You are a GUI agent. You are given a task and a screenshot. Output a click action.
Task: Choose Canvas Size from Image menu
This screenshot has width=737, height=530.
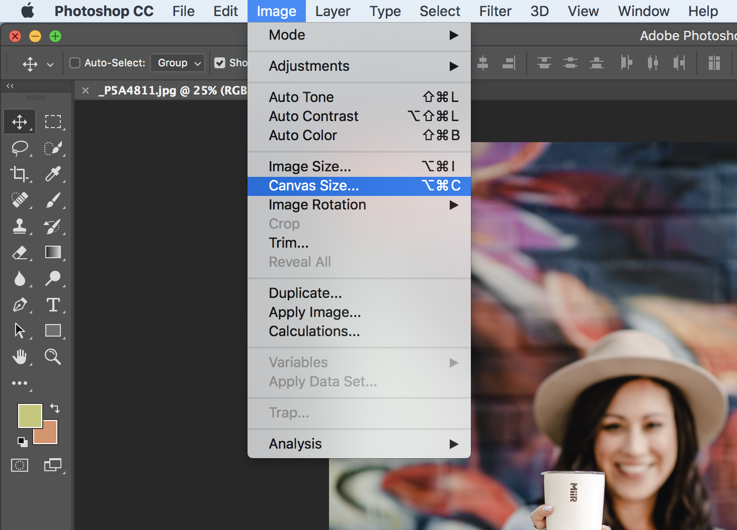(359, 186)
